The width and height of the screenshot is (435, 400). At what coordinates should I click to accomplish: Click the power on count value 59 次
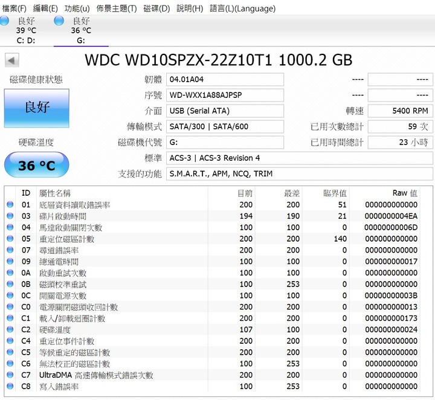pyautogui.click(x=401, y=127)
